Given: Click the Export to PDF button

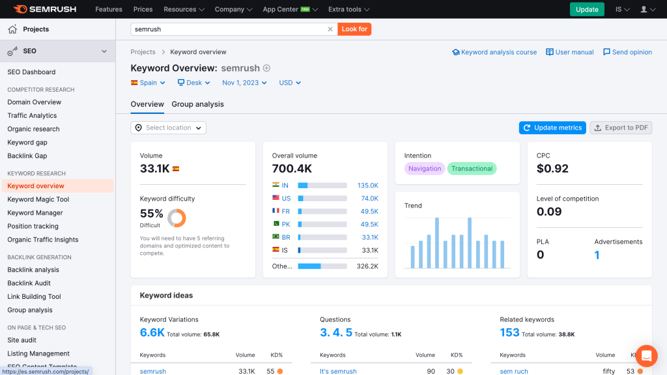Looking at the screenshot, I should coord(621,128).
